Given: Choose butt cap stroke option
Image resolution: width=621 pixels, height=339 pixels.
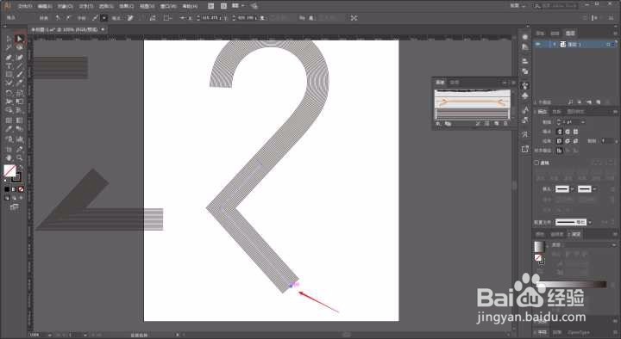Looking at the screenshot, I should coord(560,131).
